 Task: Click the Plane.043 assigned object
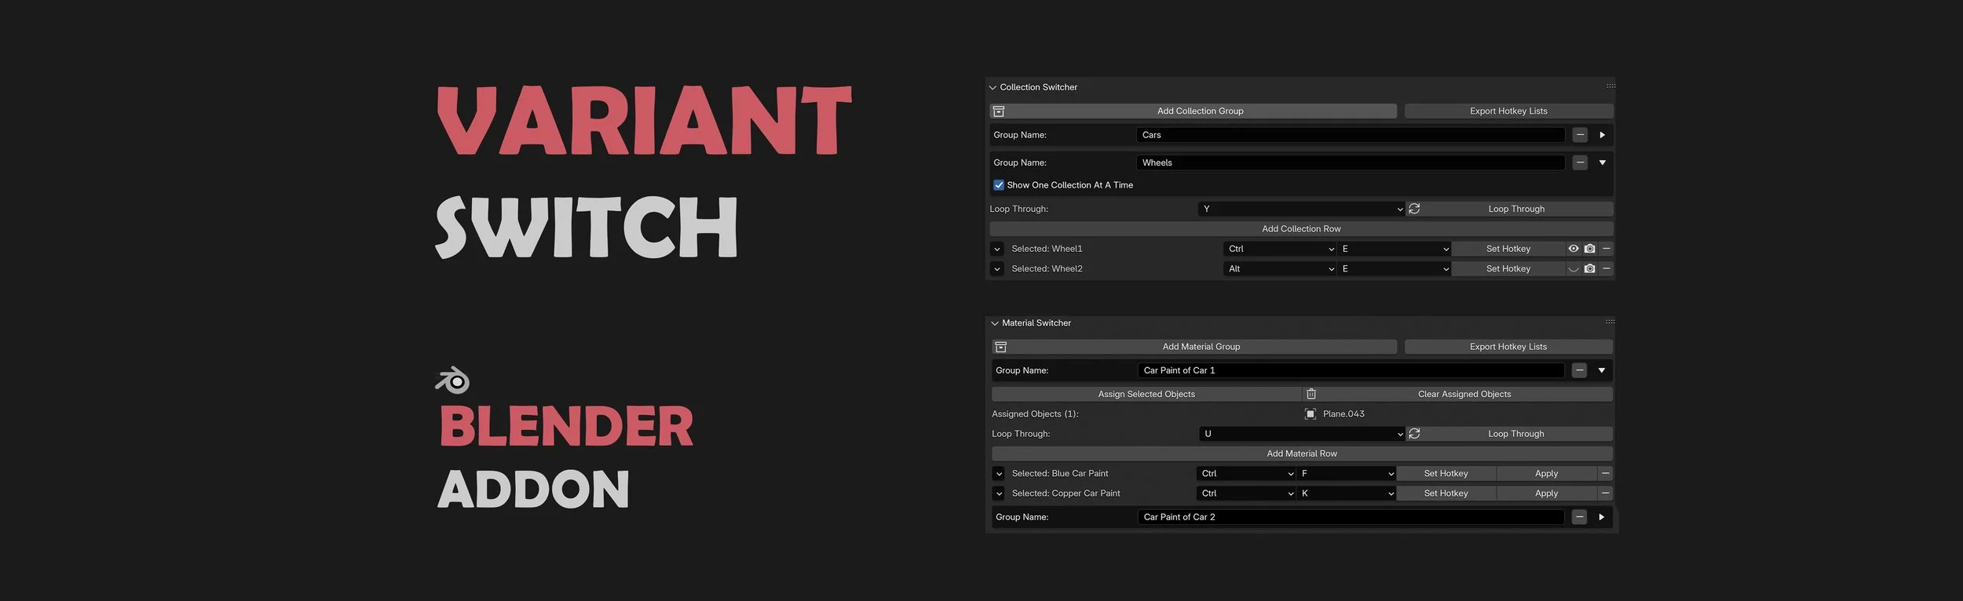tap(1335, 414)
